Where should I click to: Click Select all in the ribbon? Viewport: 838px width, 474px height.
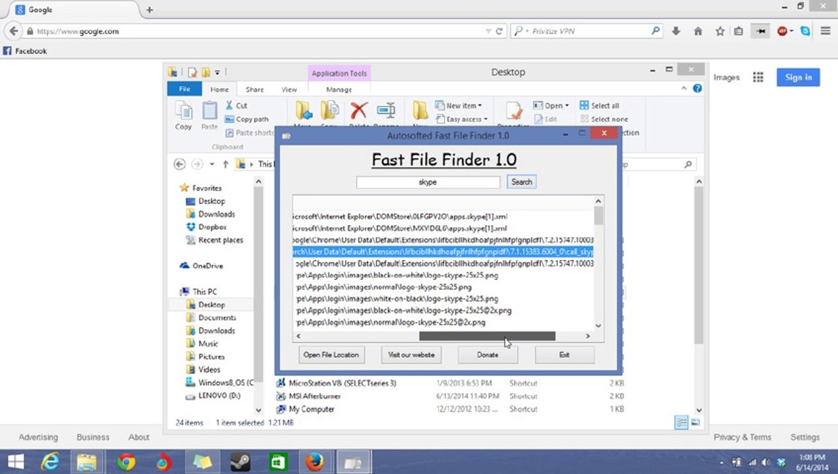600,105
